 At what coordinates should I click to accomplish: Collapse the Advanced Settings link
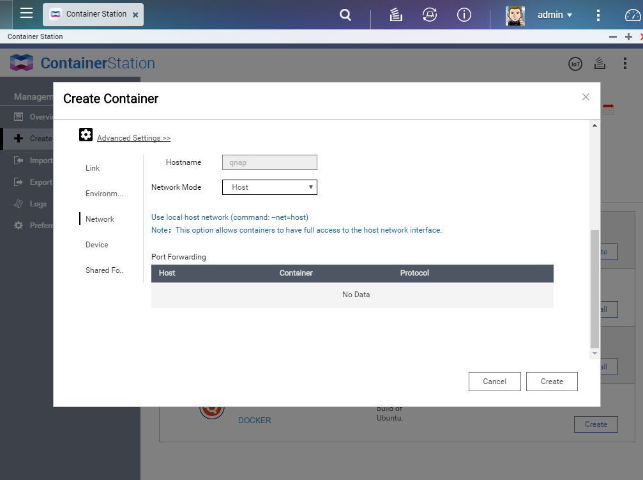(x=133, y=138)
